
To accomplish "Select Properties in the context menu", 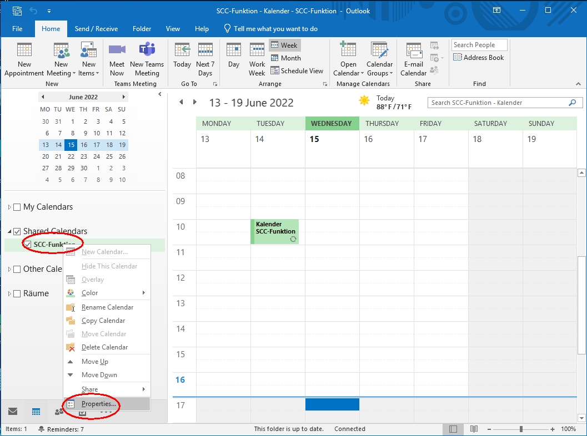I will [x=99, y=404].
